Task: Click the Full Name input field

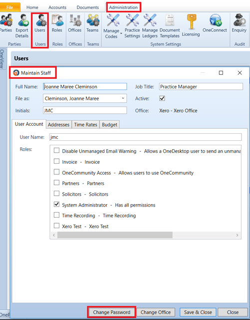Action: point(85,86)
